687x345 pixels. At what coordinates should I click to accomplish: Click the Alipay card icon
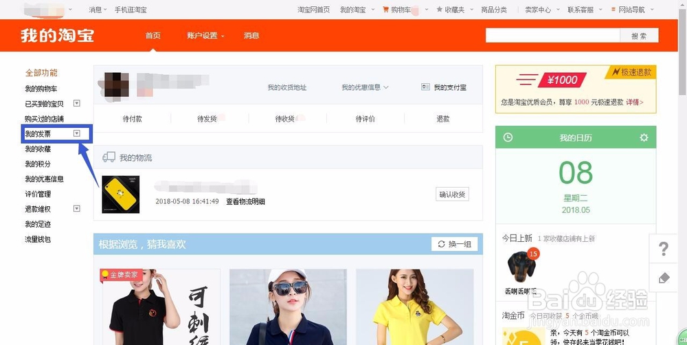tap(425, 87)
